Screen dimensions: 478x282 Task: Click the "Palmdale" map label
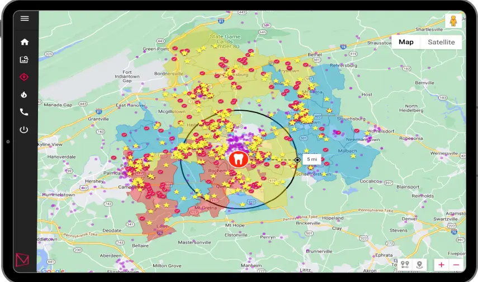[113, 173]
